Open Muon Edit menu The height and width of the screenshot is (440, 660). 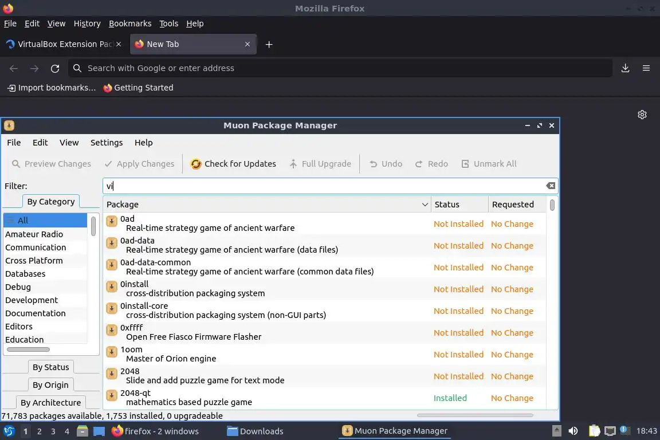tap(40, 143)
